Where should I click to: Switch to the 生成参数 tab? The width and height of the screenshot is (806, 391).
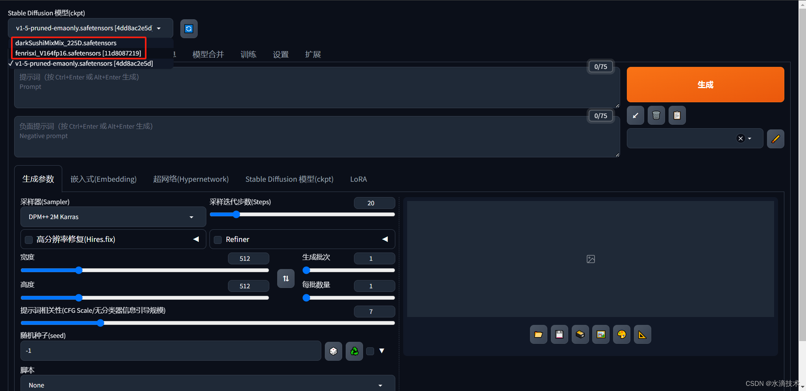[38, 179]
